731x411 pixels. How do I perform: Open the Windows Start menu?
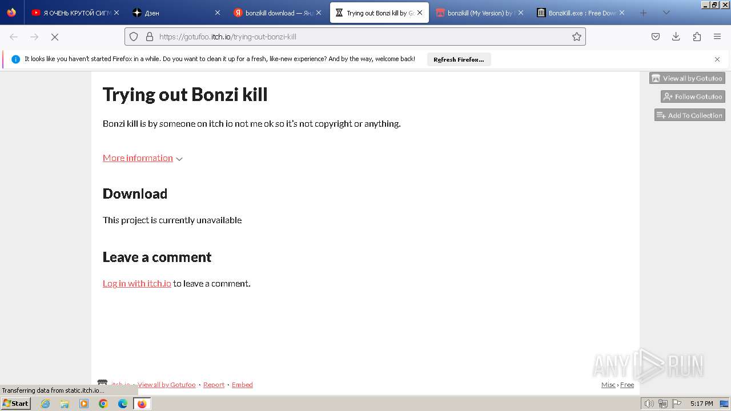click(x=16, y=404)
